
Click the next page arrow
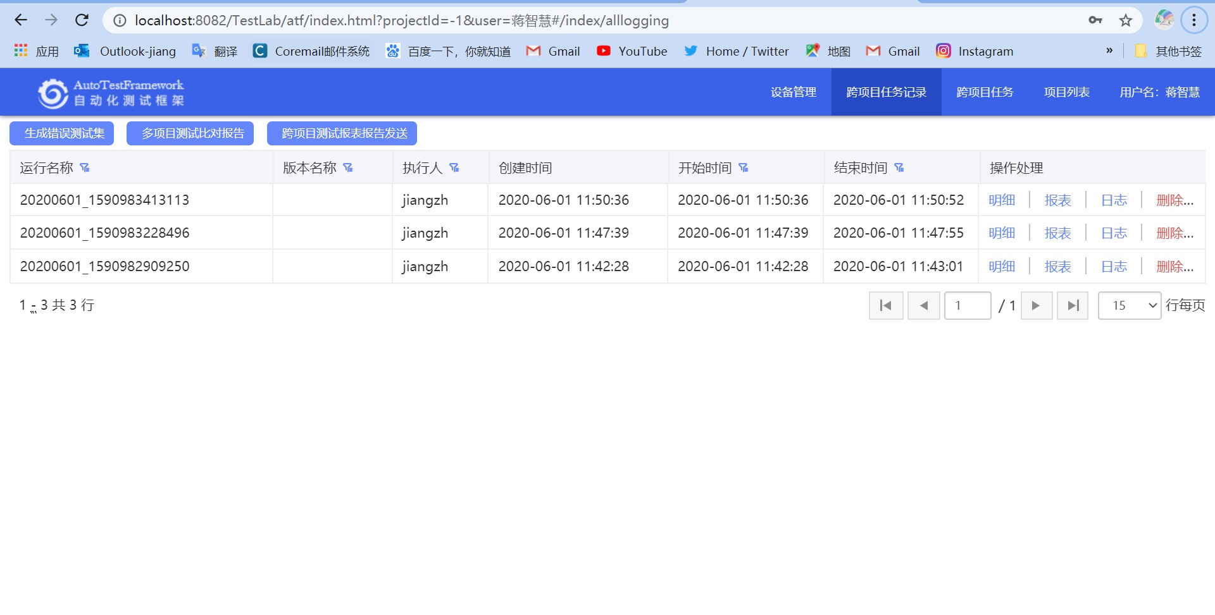click(1036, 306)
